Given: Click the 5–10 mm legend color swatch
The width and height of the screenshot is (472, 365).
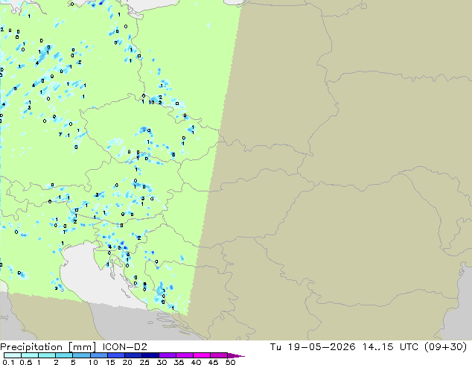Looking at the screenshot, I should (x=81, y=355).
